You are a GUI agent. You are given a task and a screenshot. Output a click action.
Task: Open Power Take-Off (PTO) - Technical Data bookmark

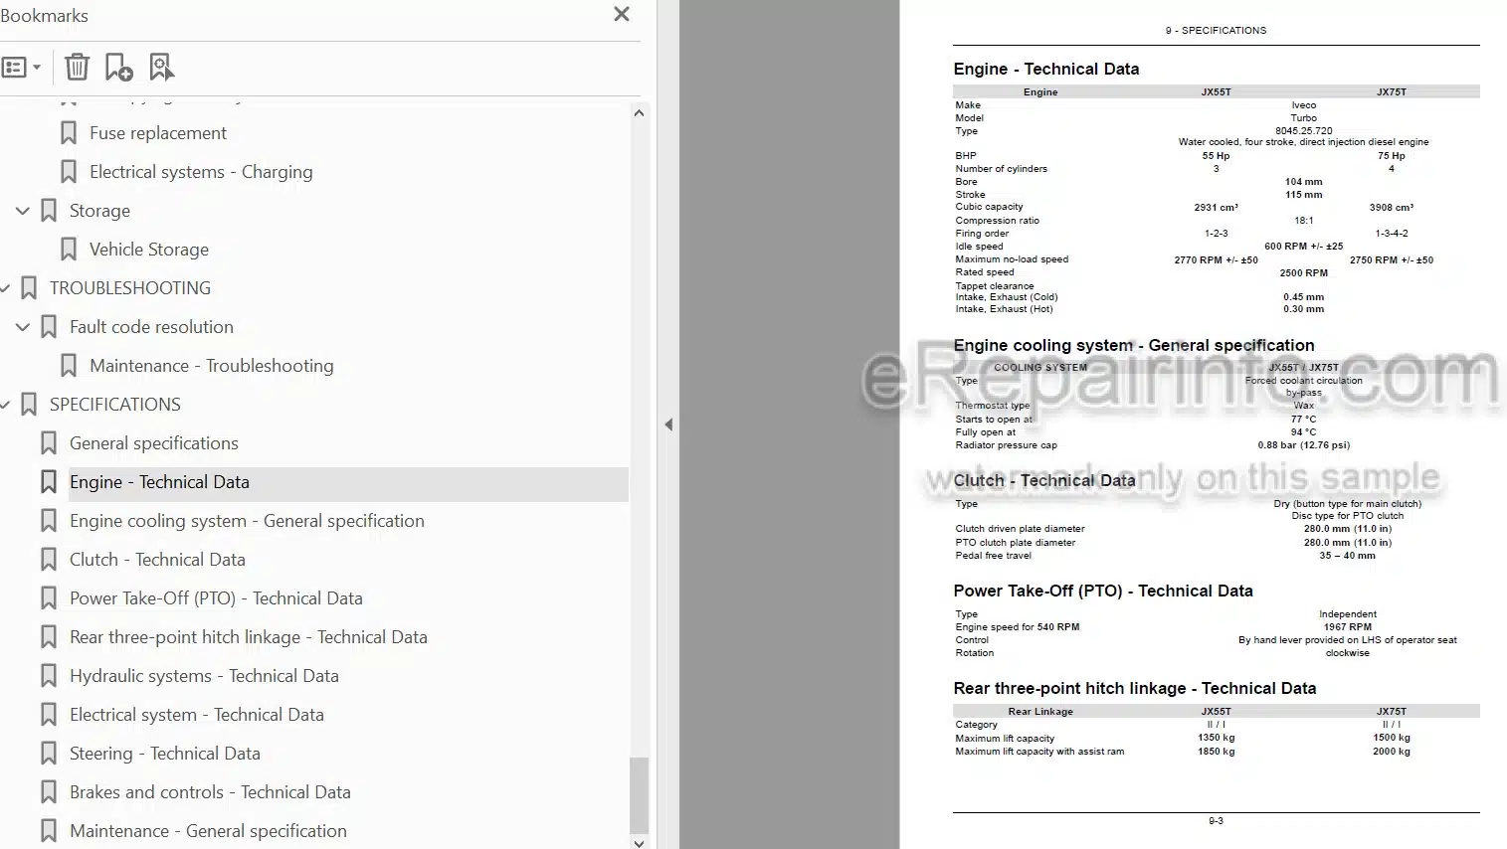(x=216, y=598)
